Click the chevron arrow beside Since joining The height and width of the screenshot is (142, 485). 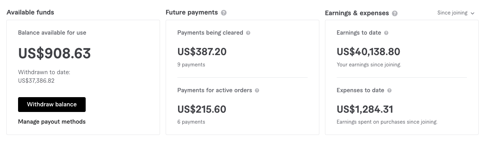(472, 13)
